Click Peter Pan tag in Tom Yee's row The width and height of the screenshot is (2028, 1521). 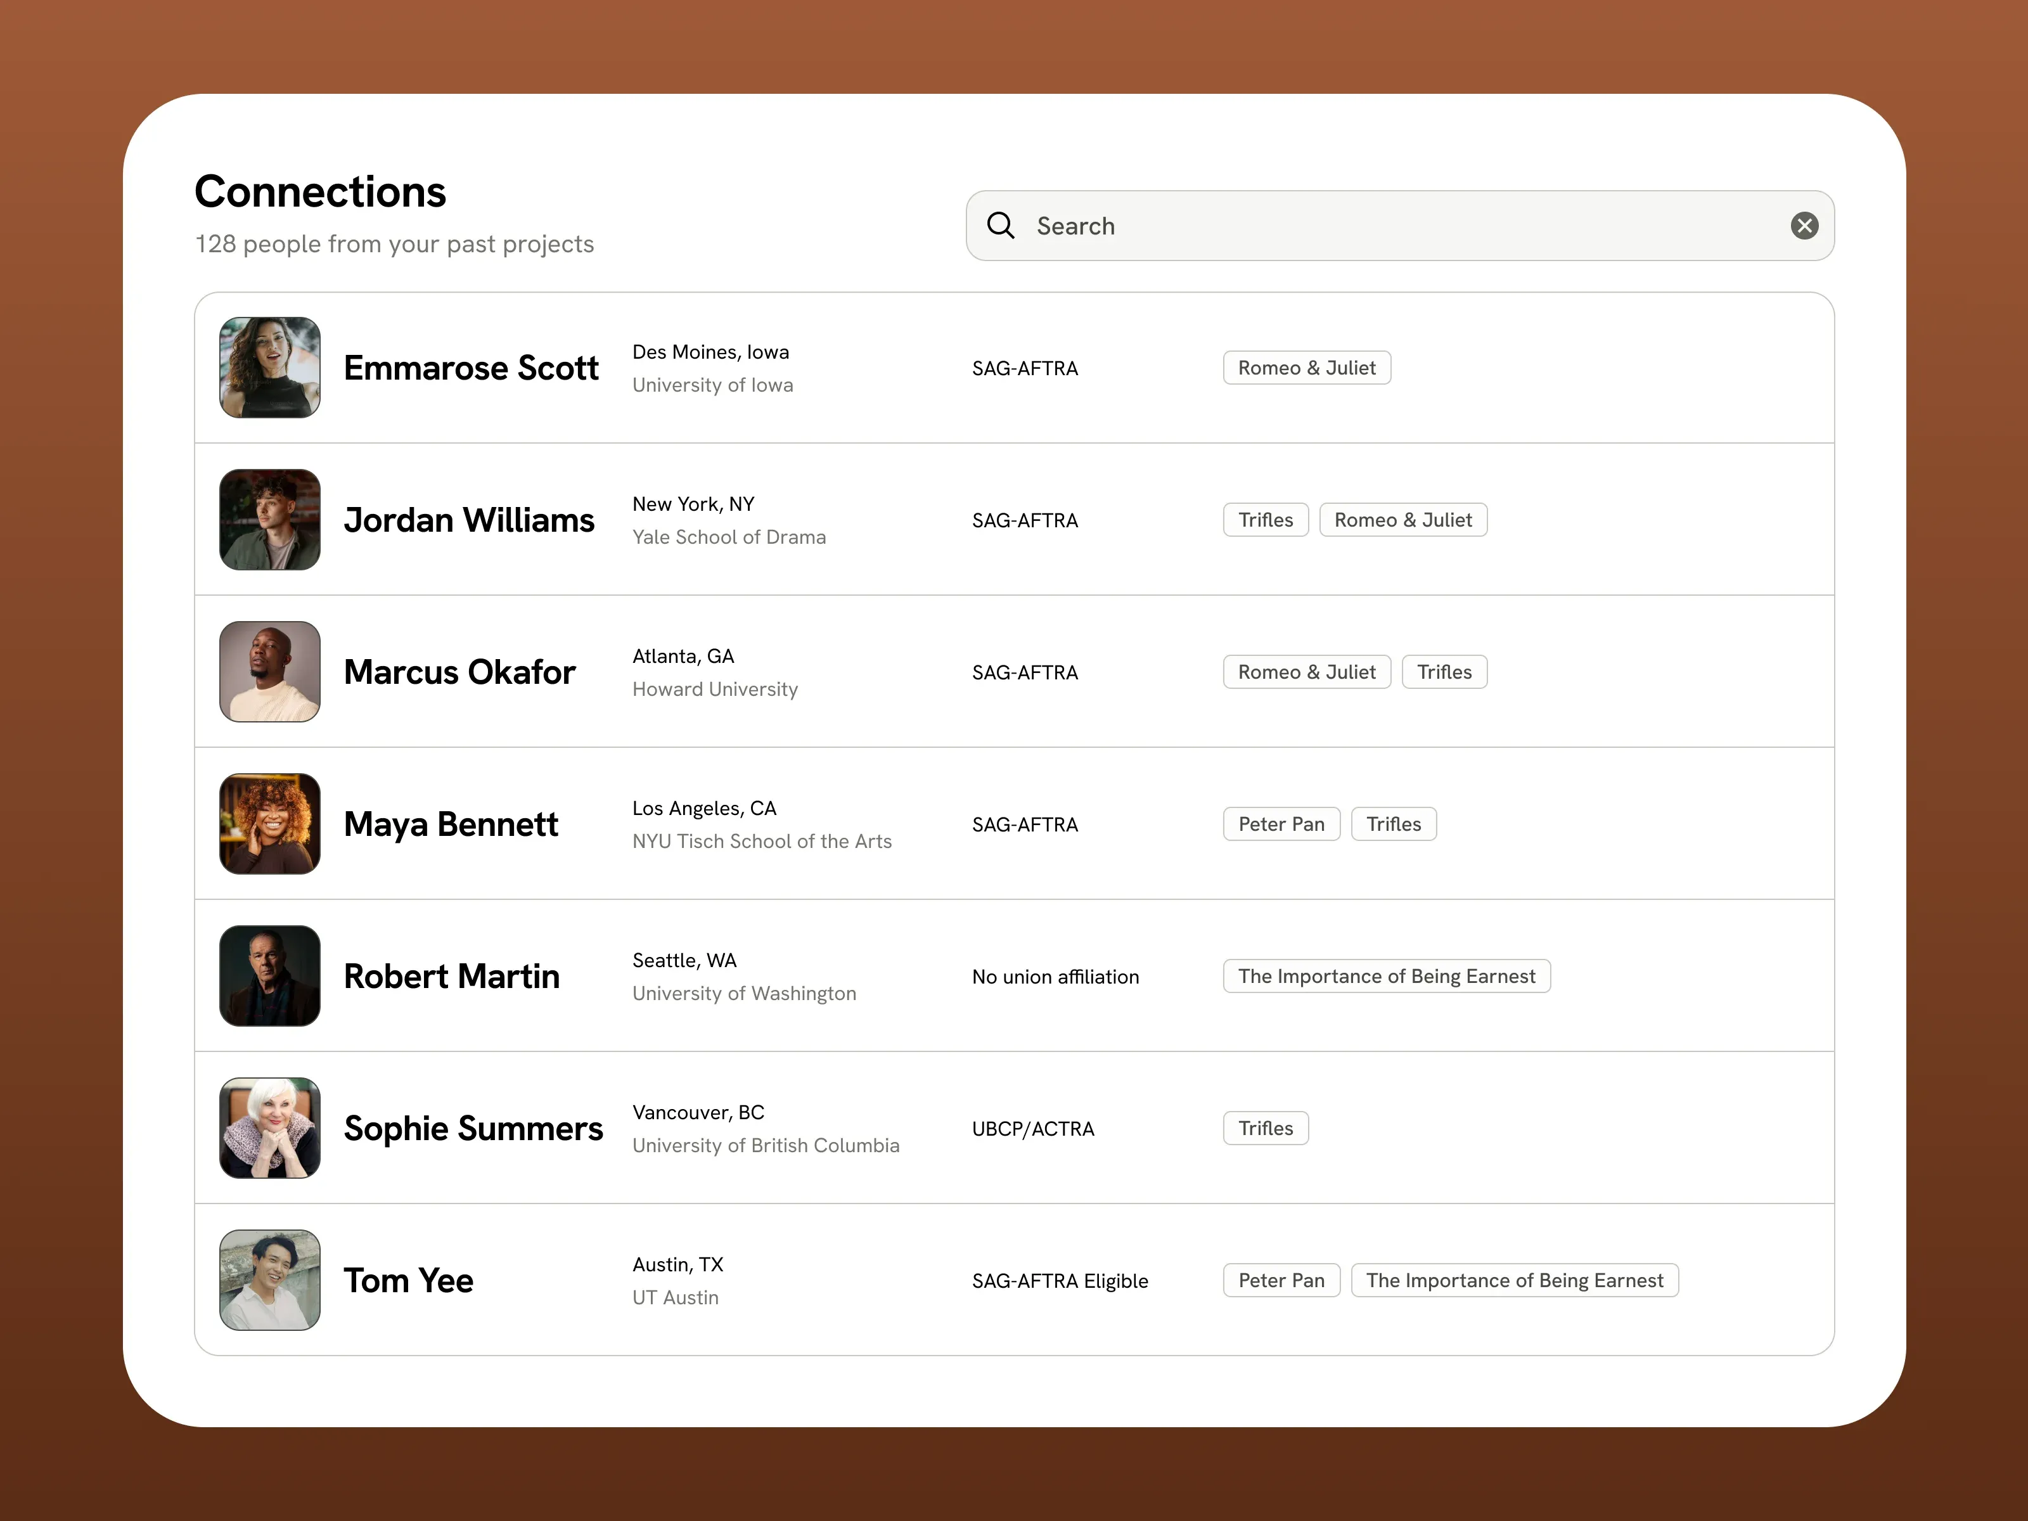[x=1281, y=1281]
